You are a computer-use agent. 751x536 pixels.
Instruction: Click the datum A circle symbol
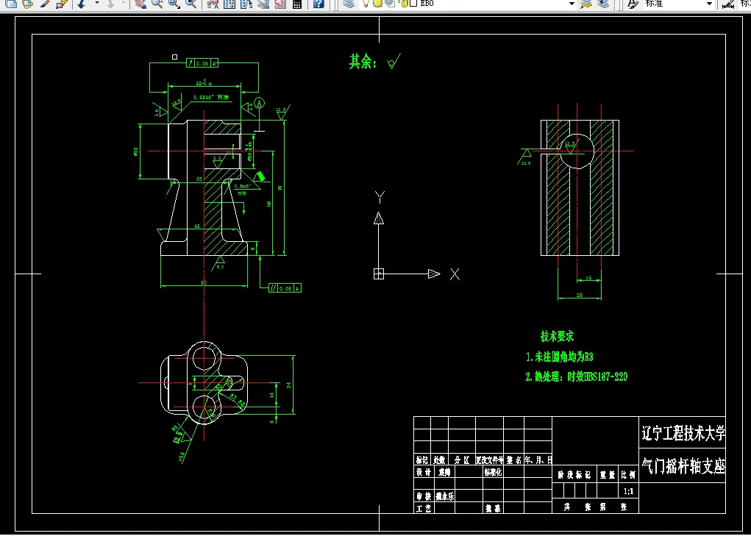click(x=259, y=103)
